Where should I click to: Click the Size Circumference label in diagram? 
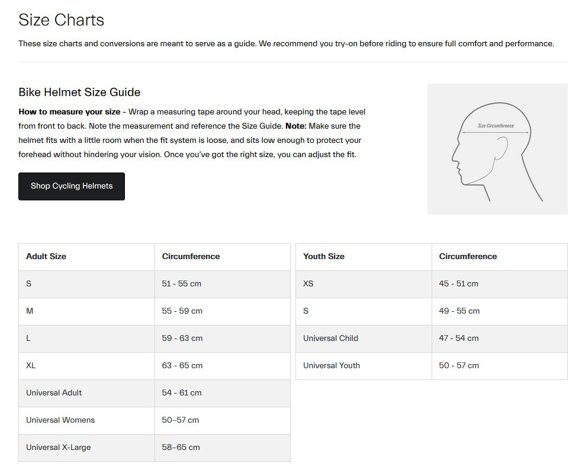(496, 126)
